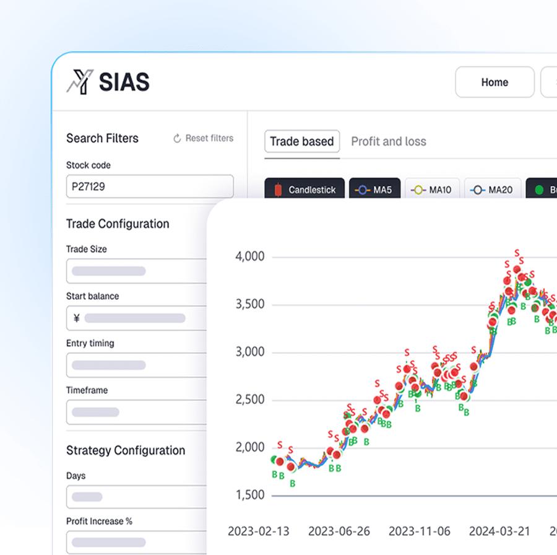Viewport: 557px width, 555px height.
Task: Open the Timeframe selector
Action: tap(136, 412)
